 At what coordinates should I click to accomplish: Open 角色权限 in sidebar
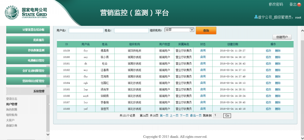point(12,109)
